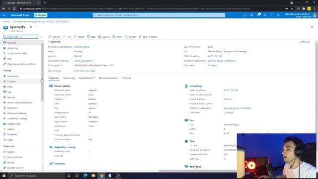The height and width of the screenshot is (179, 318).
Task: Click Open in mobile
Action: tap(148, 37)
